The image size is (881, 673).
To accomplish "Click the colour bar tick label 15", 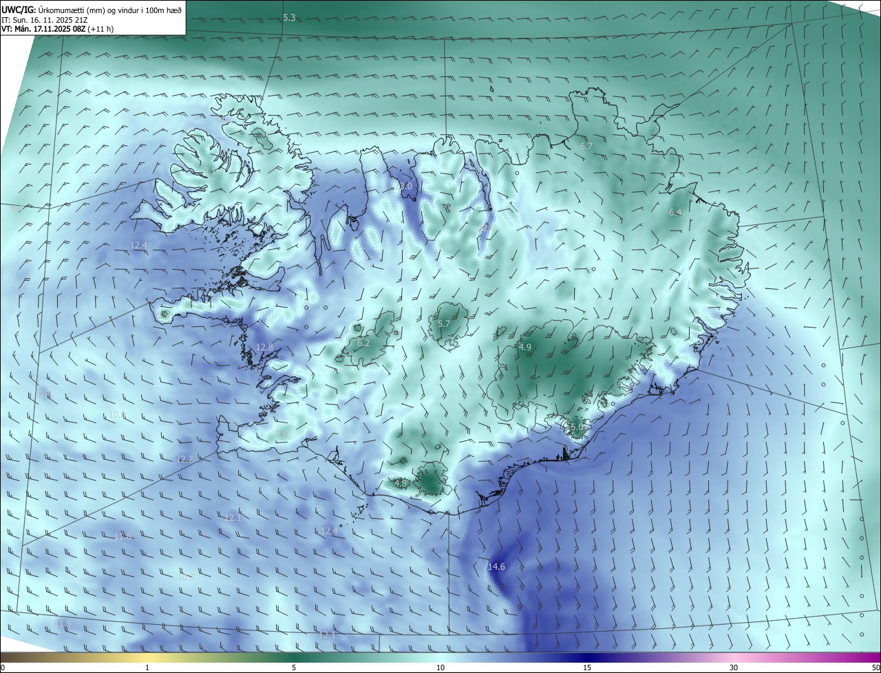I will tap(587, 667).
